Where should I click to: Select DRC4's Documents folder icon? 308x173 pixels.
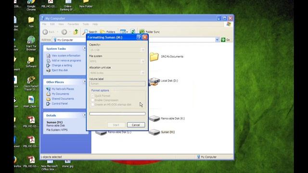click(154, 57)
